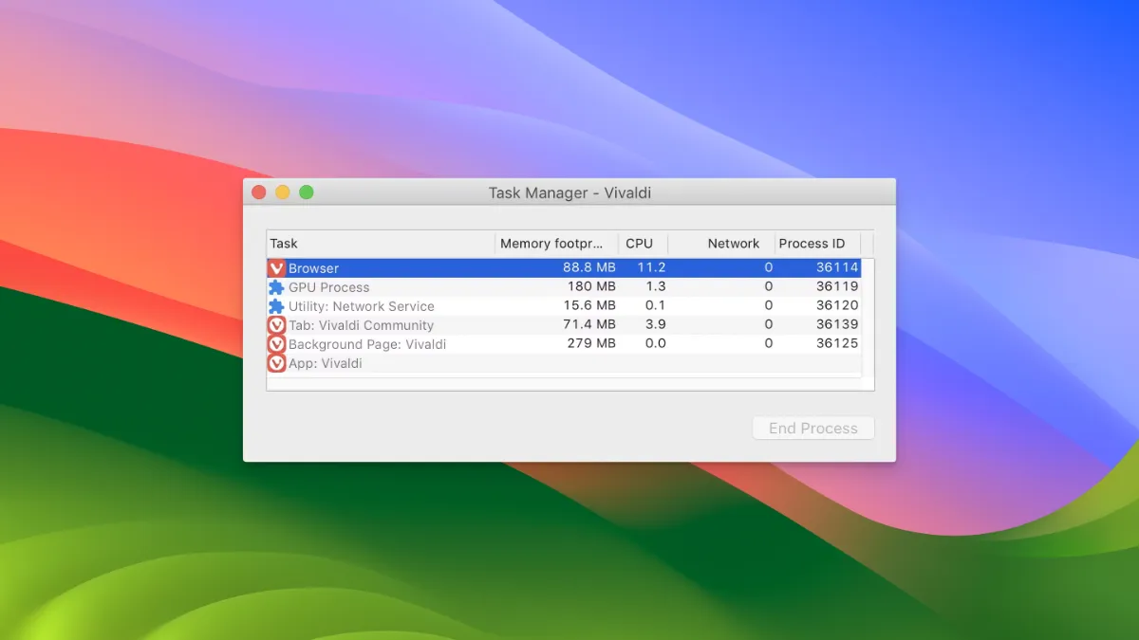Screen dimensions: 1139x640
Task: Sort by the CPU column header
Action: (641, 244)
